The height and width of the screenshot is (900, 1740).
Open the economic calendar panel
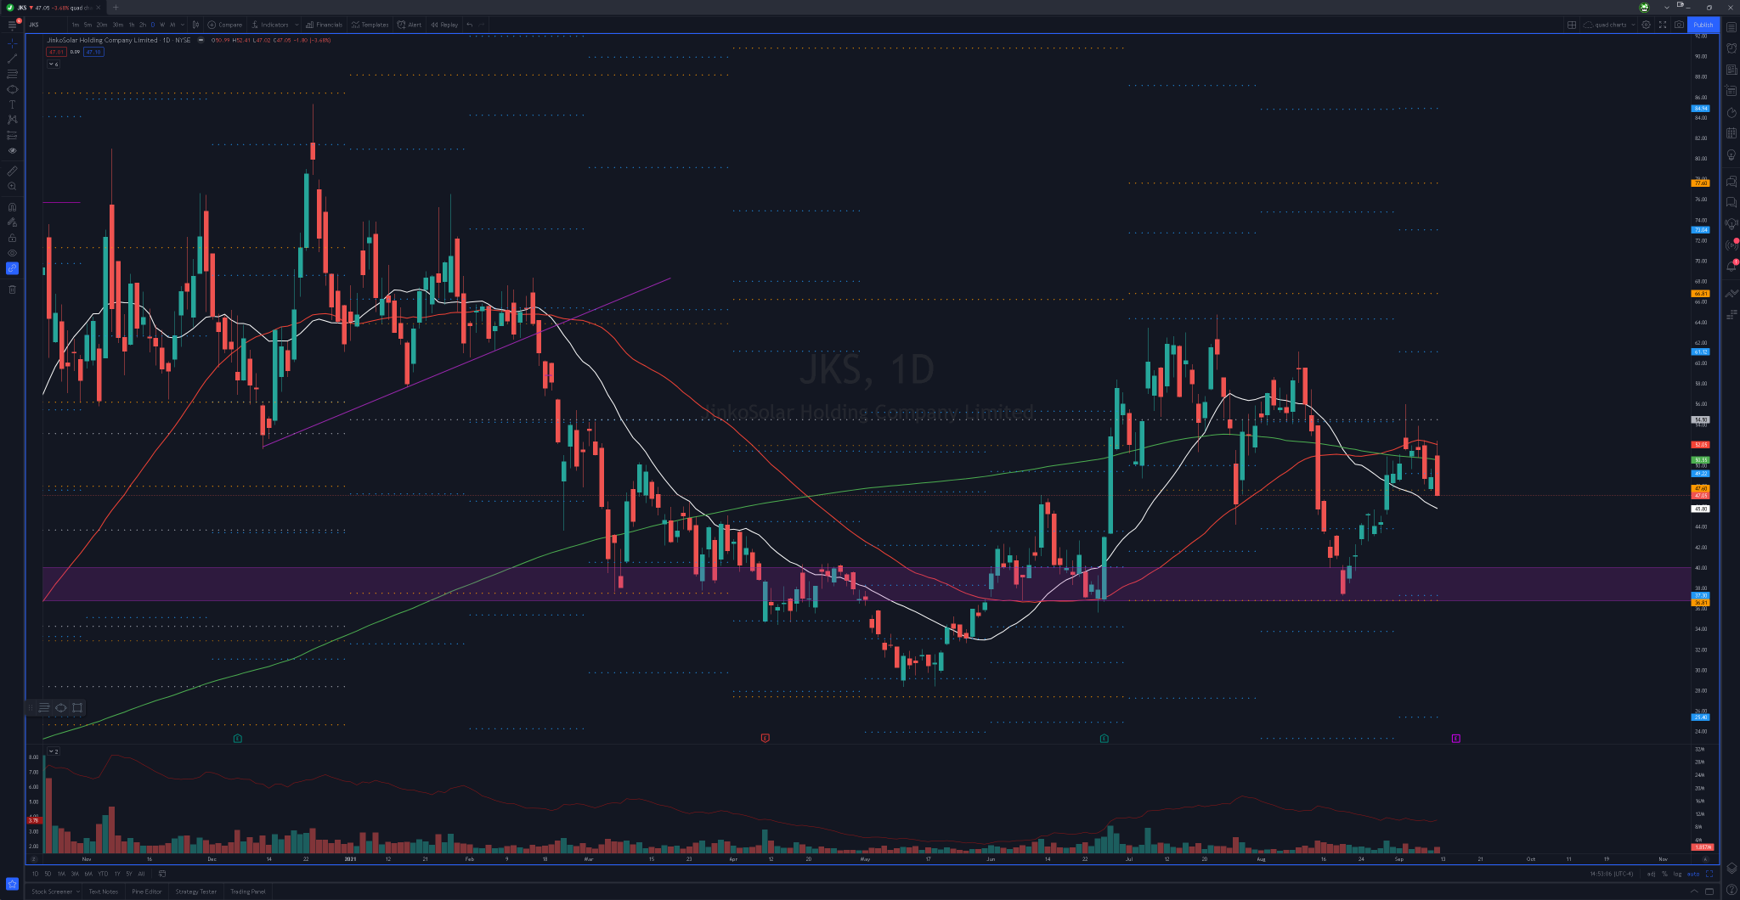[x=1732, y=133]
